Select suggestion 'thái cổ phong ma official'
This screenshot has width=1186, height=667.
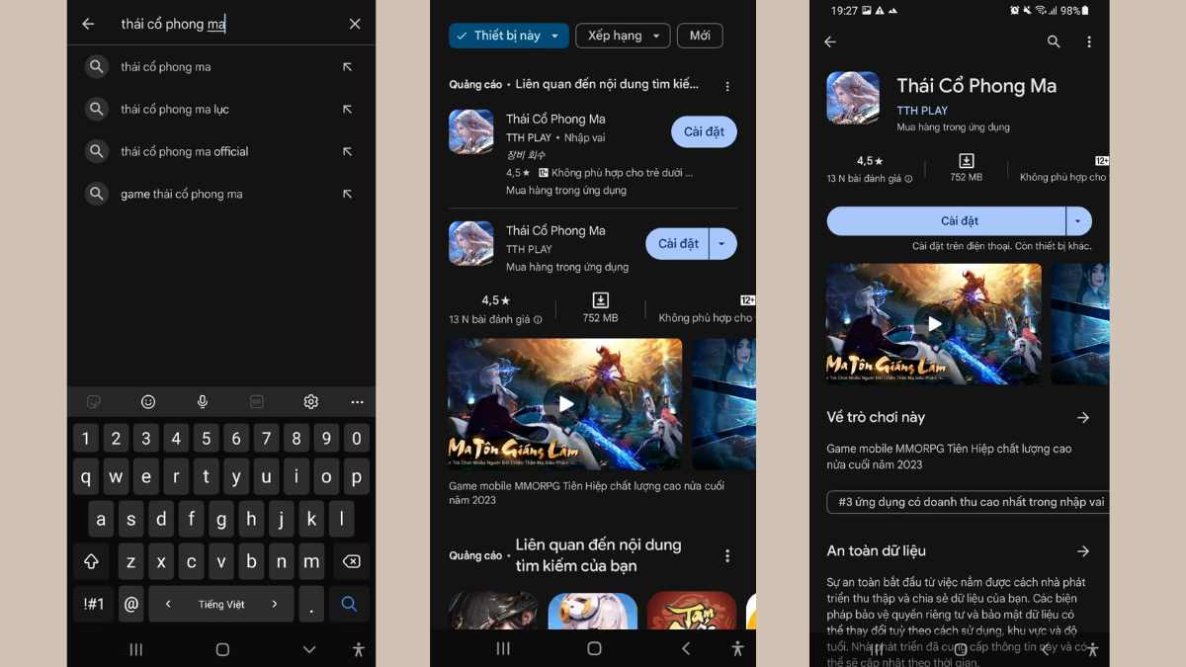coord(185,151)
